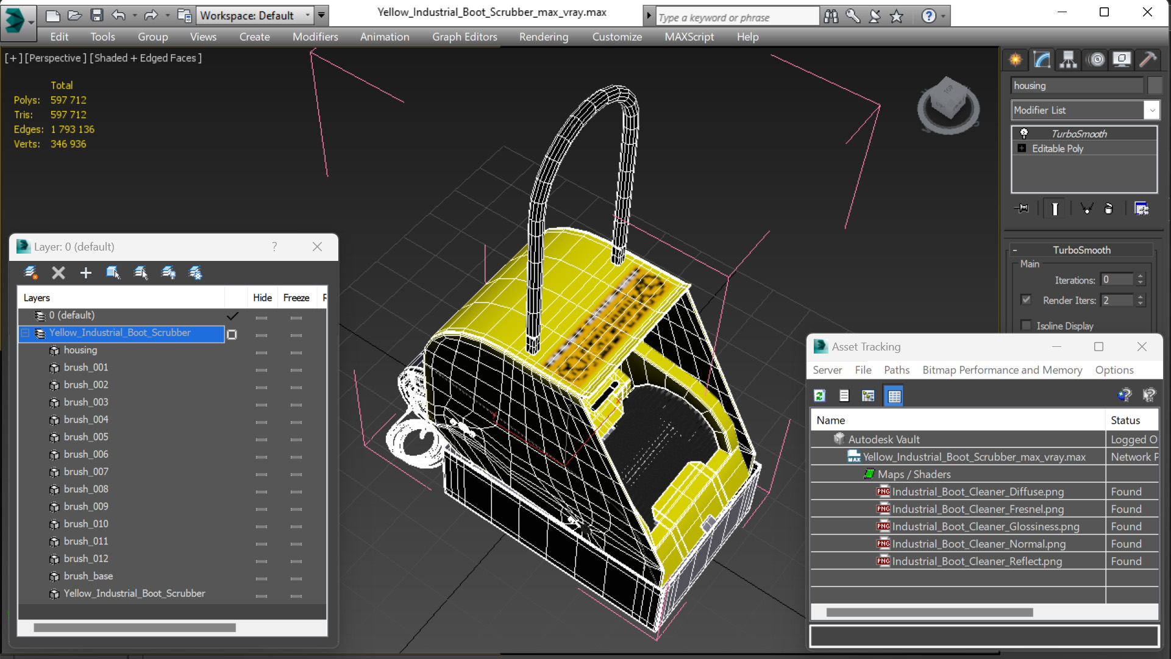Click Remove modifier from stack icon
1171x659 pixels.
click(x=1109, y=208)
